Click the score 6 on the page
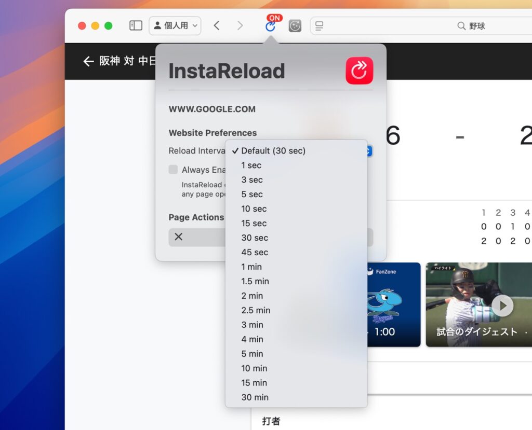The height and width of the screenshot is (430, 532). pos(393,135)
